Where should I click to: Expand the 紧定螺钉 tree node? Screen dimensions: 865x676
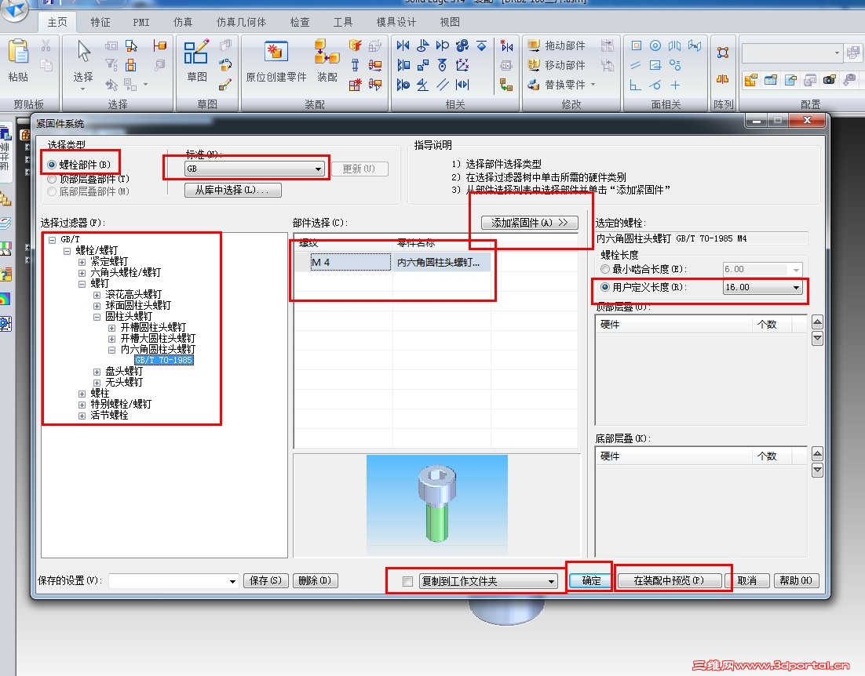[x=82, y=262]
